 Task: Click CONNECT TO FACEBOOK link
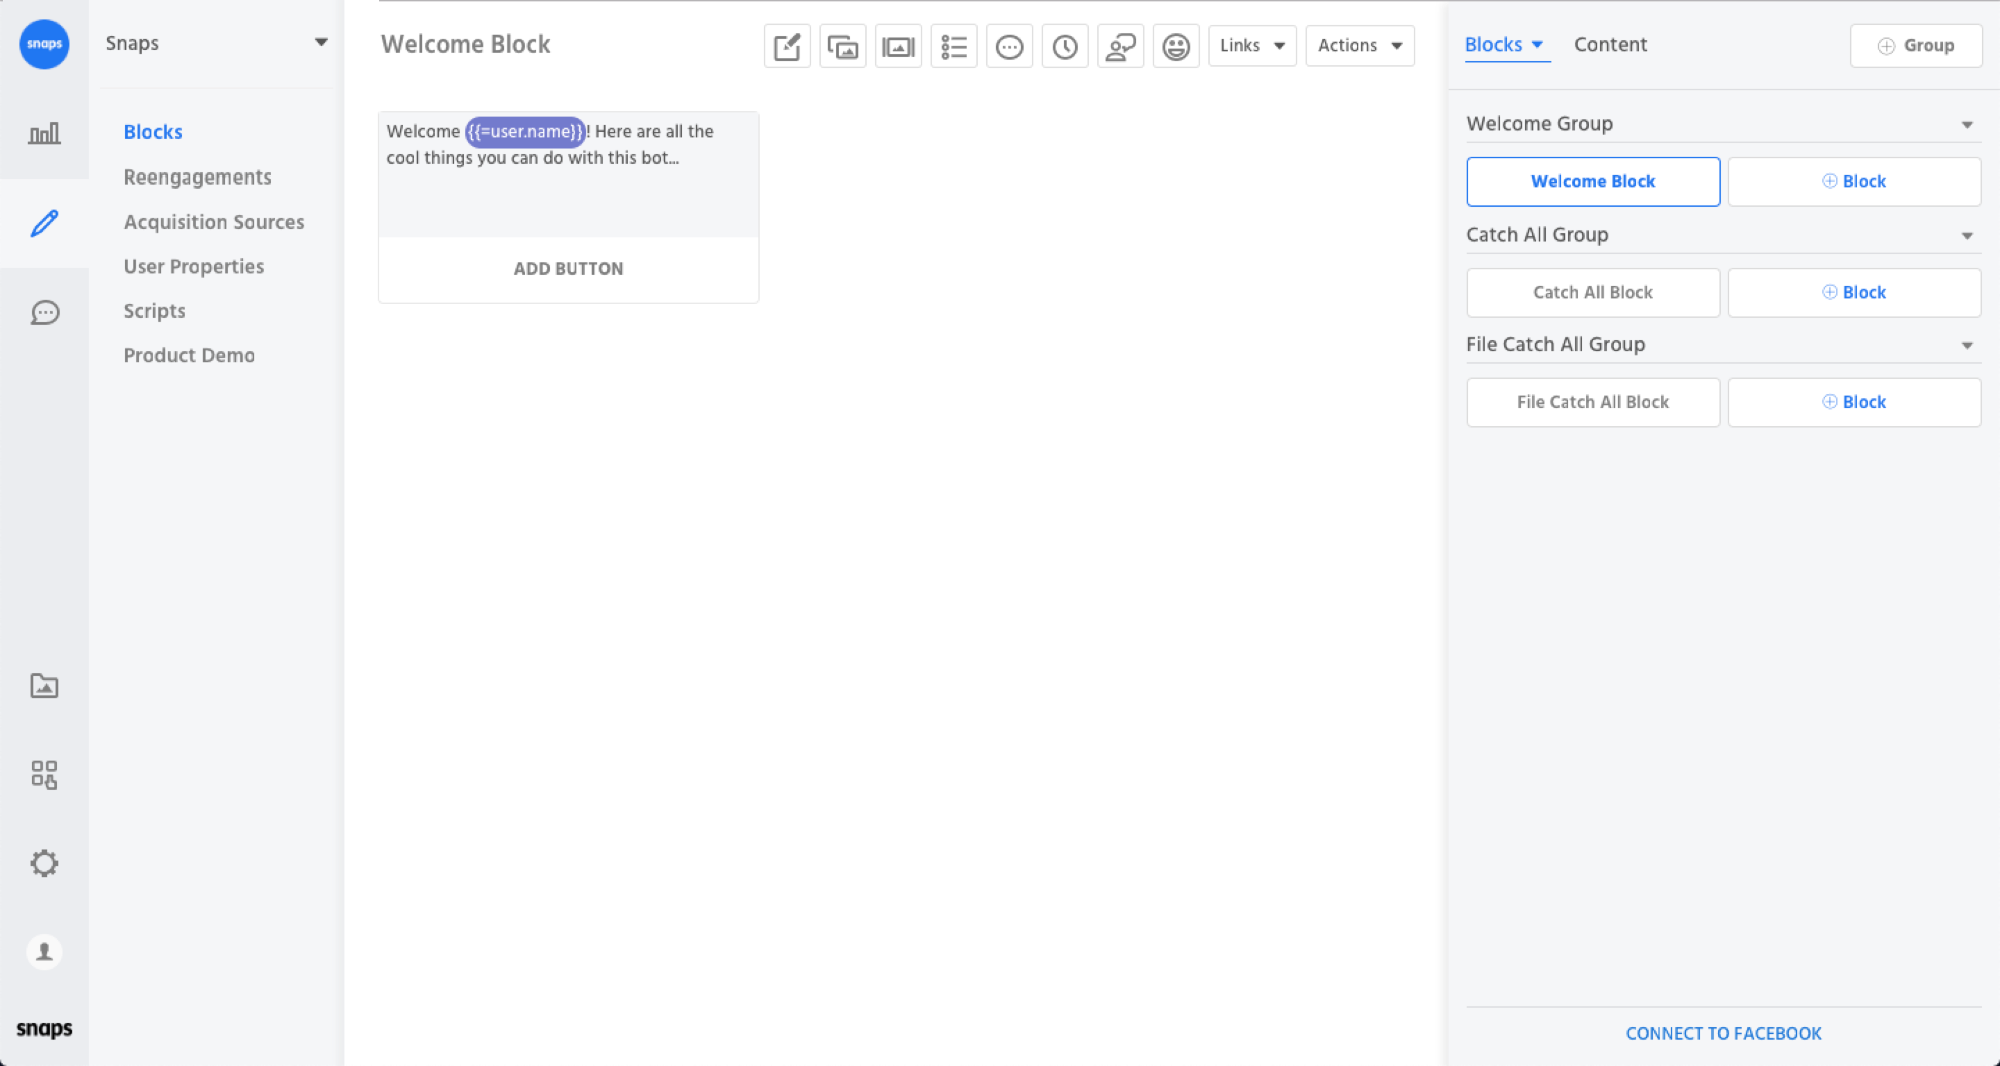[1723, 1033]
